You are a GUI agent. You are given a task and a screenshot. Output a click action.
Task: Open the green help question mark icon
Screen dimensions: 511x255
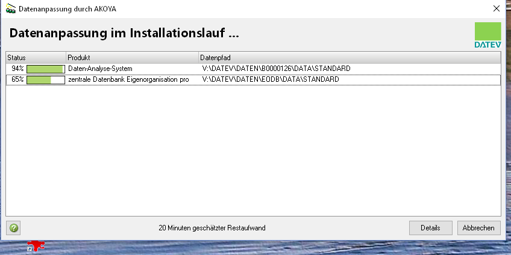tap(13, 228)
